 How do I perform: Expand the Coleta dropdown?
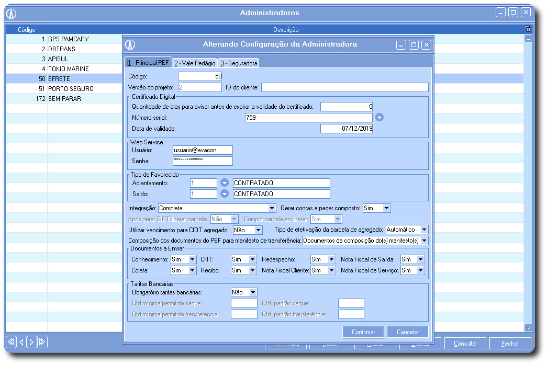click(x=192, y=270)
